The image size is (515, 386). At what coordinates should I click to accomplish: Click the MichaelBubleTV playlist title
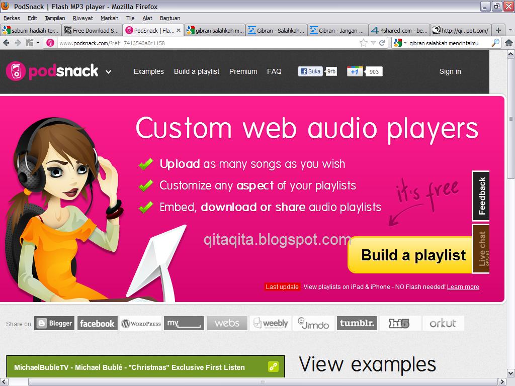129,367
